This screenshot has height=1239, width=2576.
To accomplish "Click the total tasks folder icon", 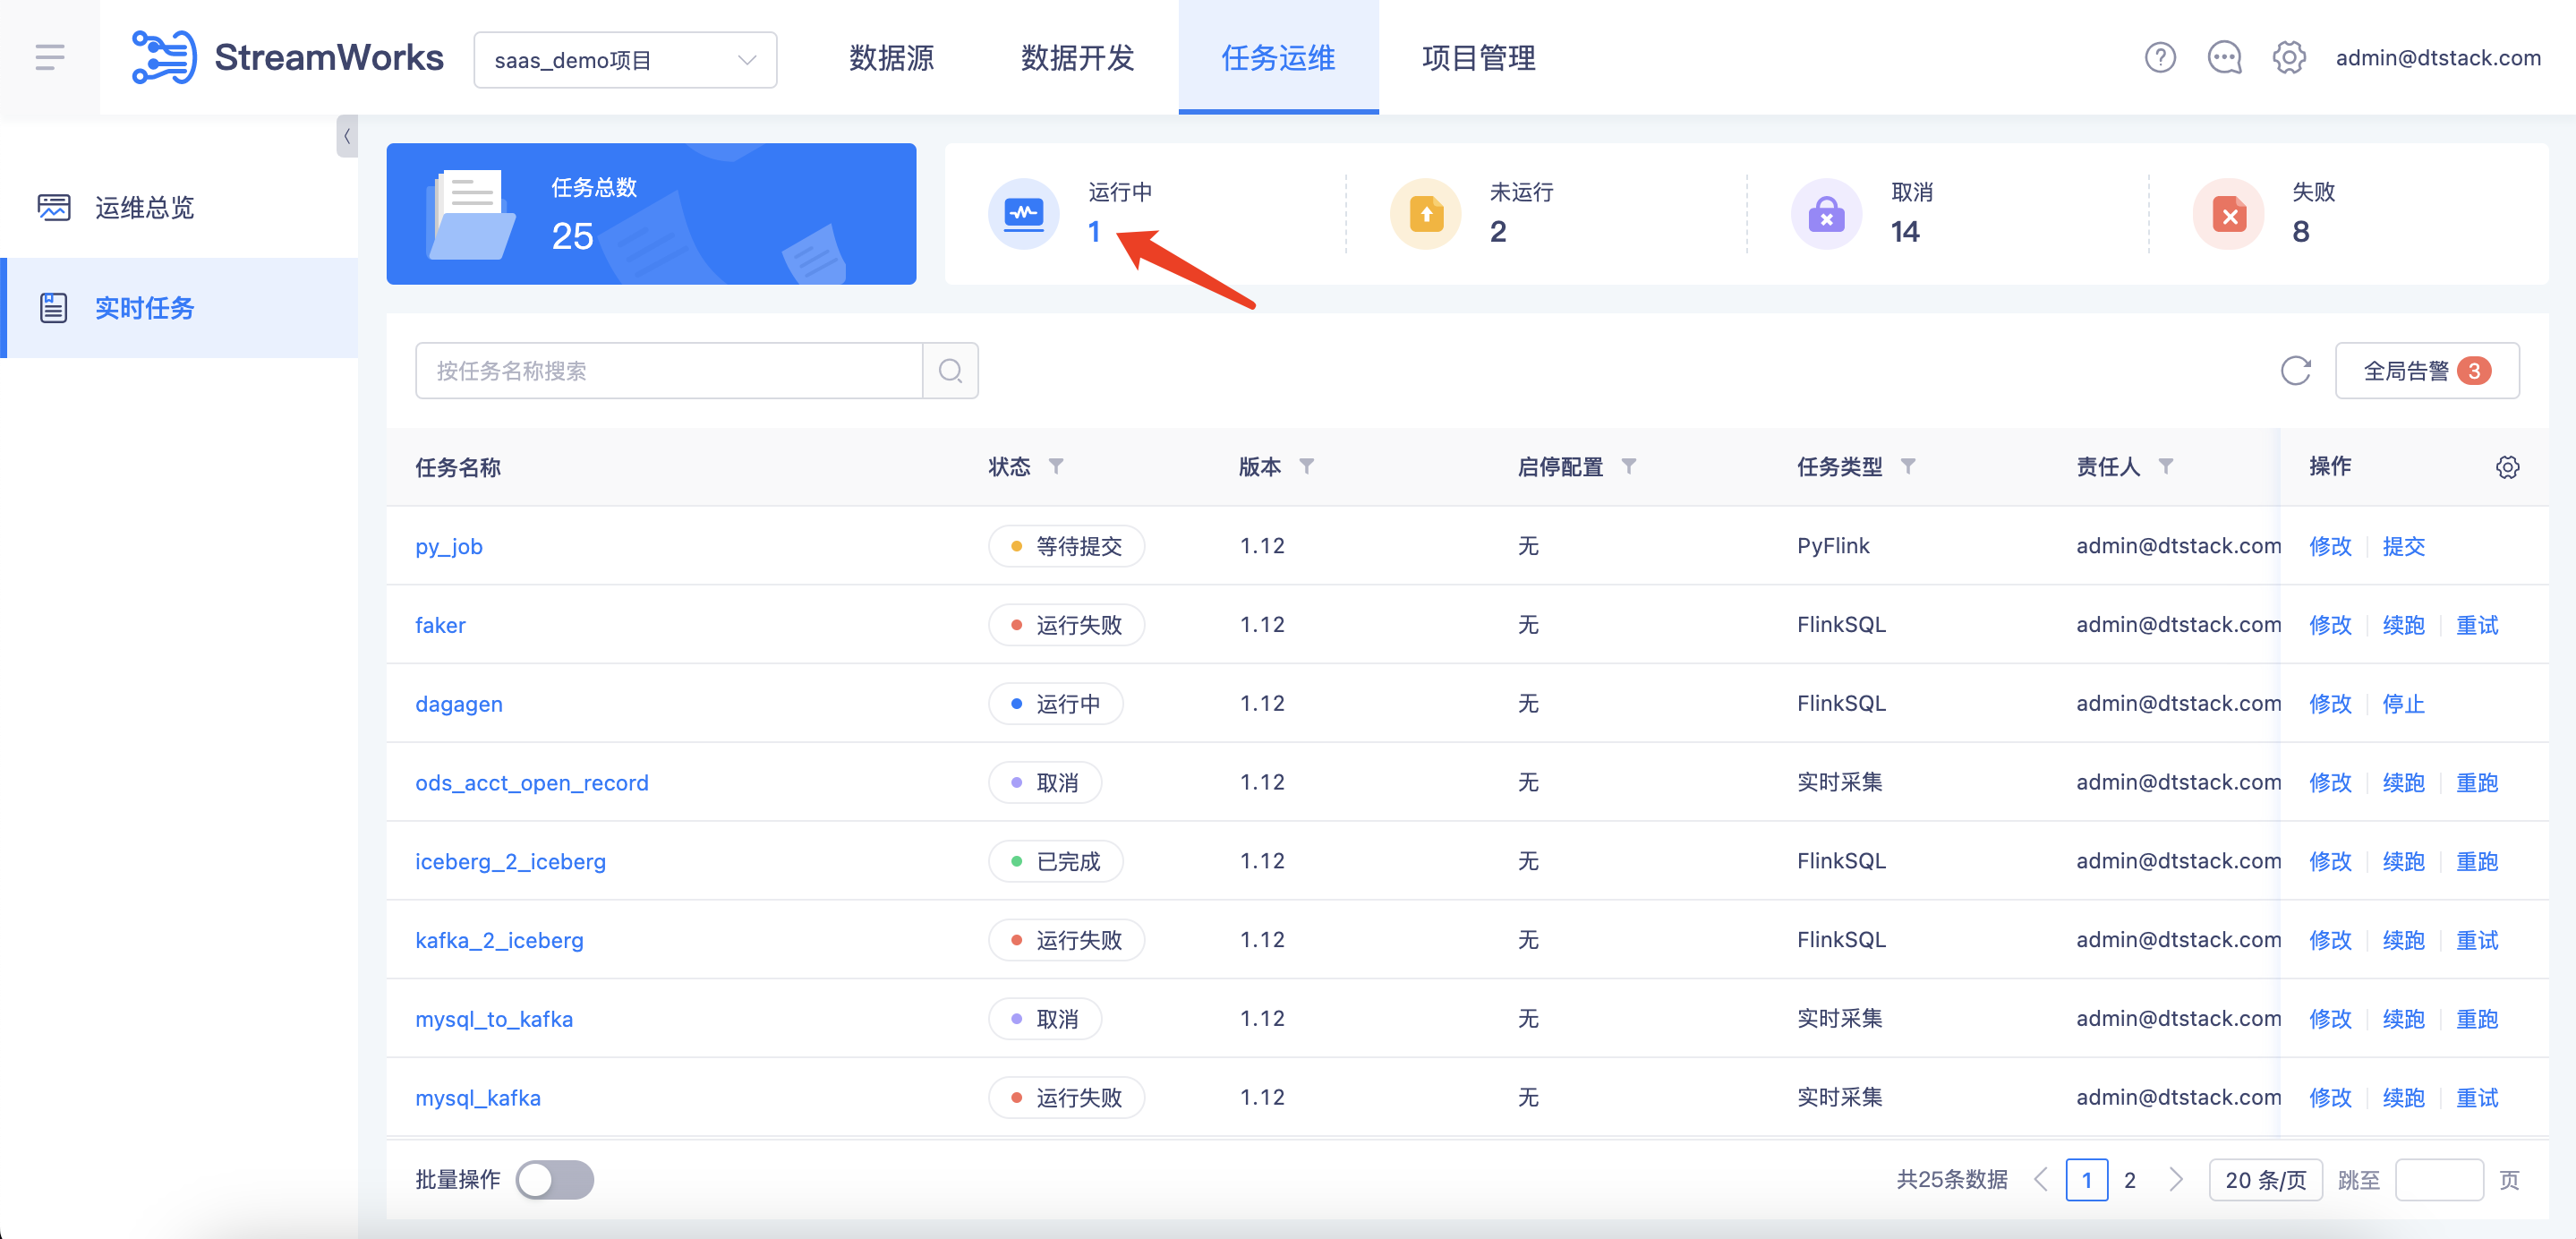I will pos(470,214).
